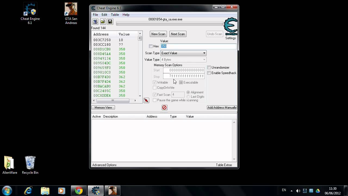Viewport: 348px width, 196px height.
Task: Open Windows Explorer from the taskbar
Action: click(x=45, y=191)
